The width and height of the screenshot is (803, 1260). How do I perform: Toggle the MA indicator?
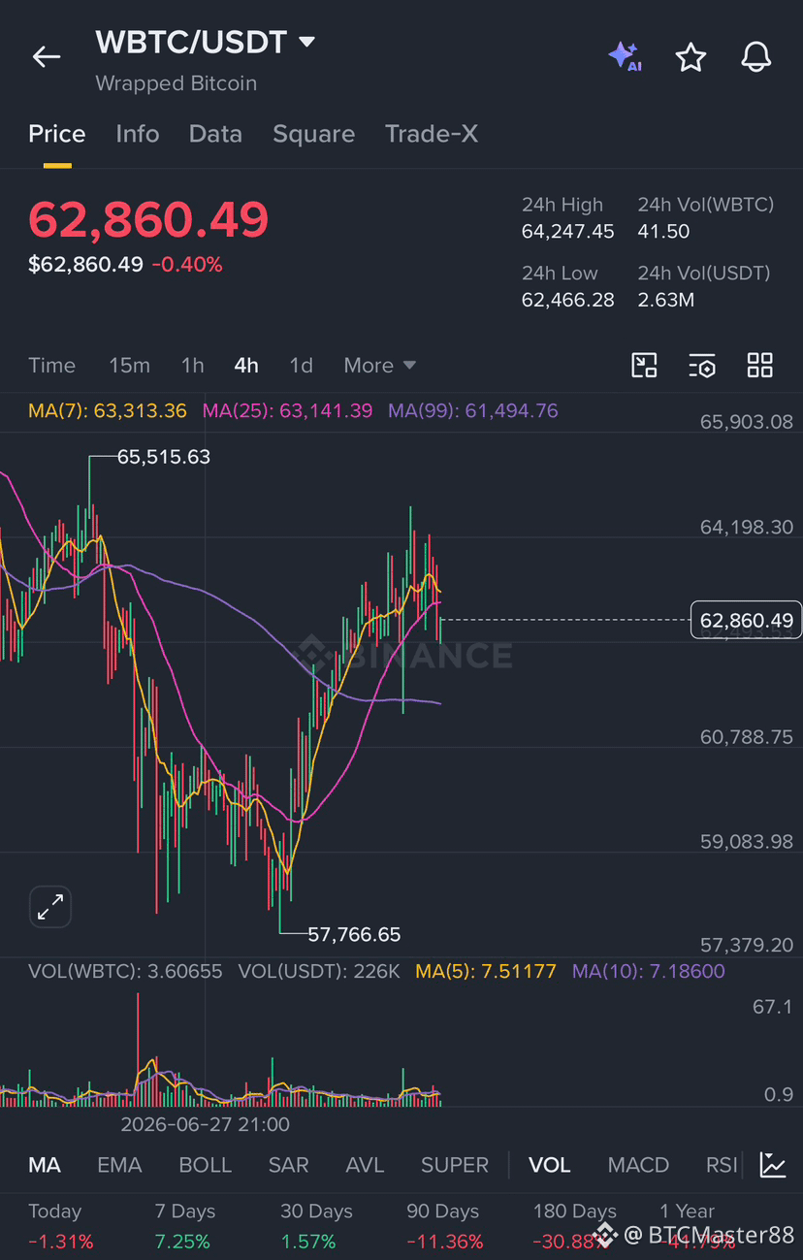[45, 1165]
